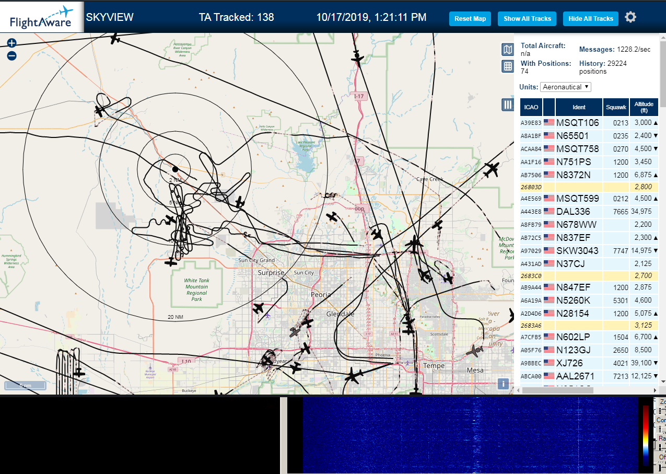666x474 pixels.
Task: Click the table horizontal scrollbar right arrow
Action: (x=655, y=390)
